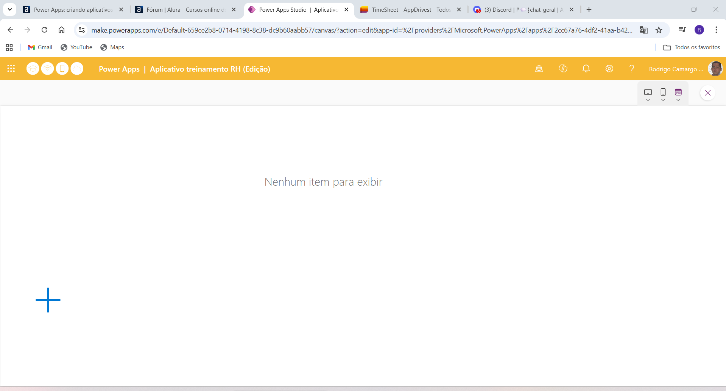Image resolution: width=726 pixels, height=391 pixels.
Task: Open the Copilot icon in the header
Action: pyautogui.click(x=563, y=69)
